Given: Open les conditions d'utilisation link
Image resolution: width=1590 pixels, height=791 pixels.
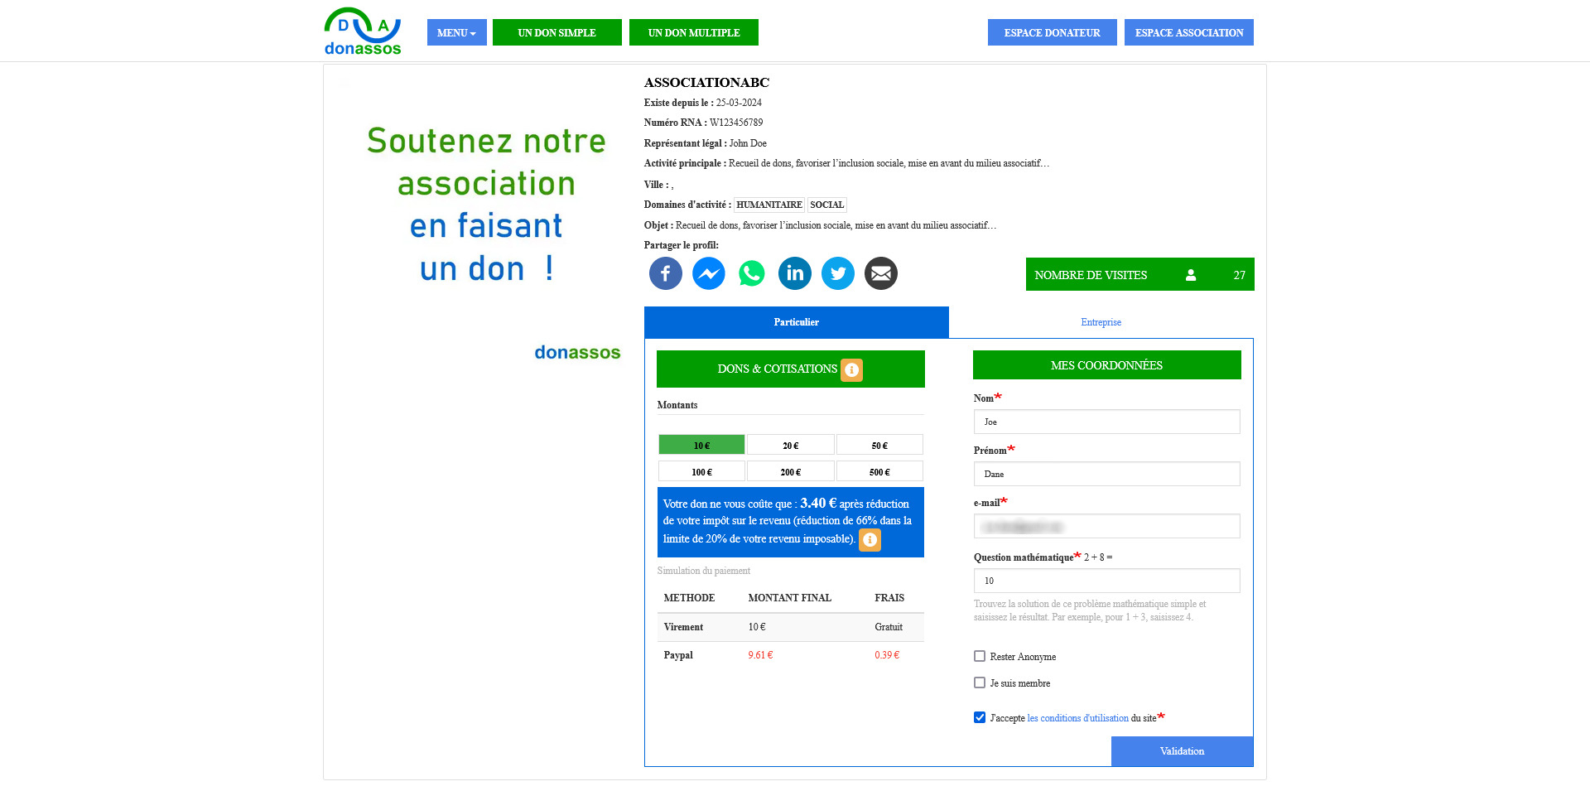Looking at the screenshot, I should pos(1077,718).
